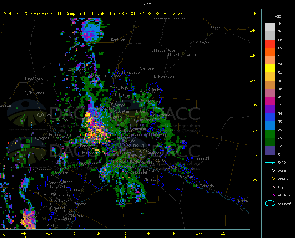295x238 pixels.
Task: Pick the light gray 70–80 dBZ swatch
Action: [270, 27]
